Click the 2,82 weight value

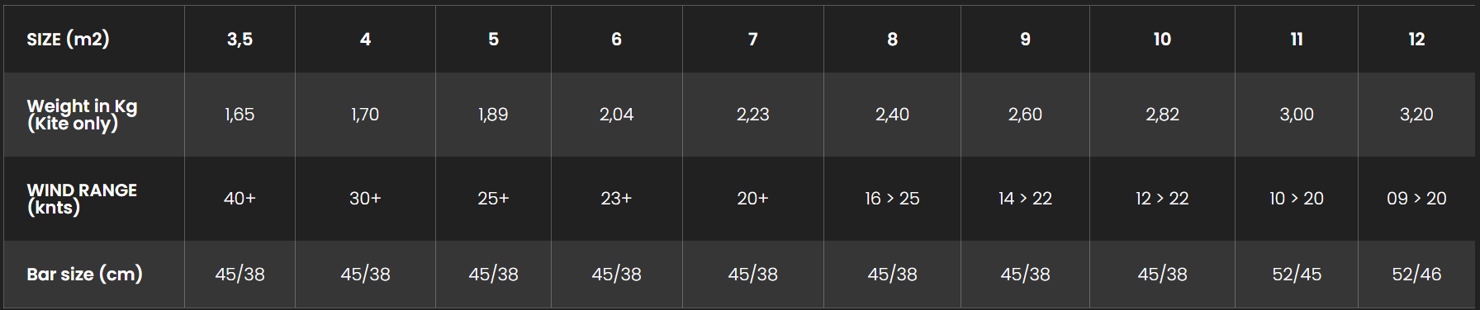pos(1162,115)
